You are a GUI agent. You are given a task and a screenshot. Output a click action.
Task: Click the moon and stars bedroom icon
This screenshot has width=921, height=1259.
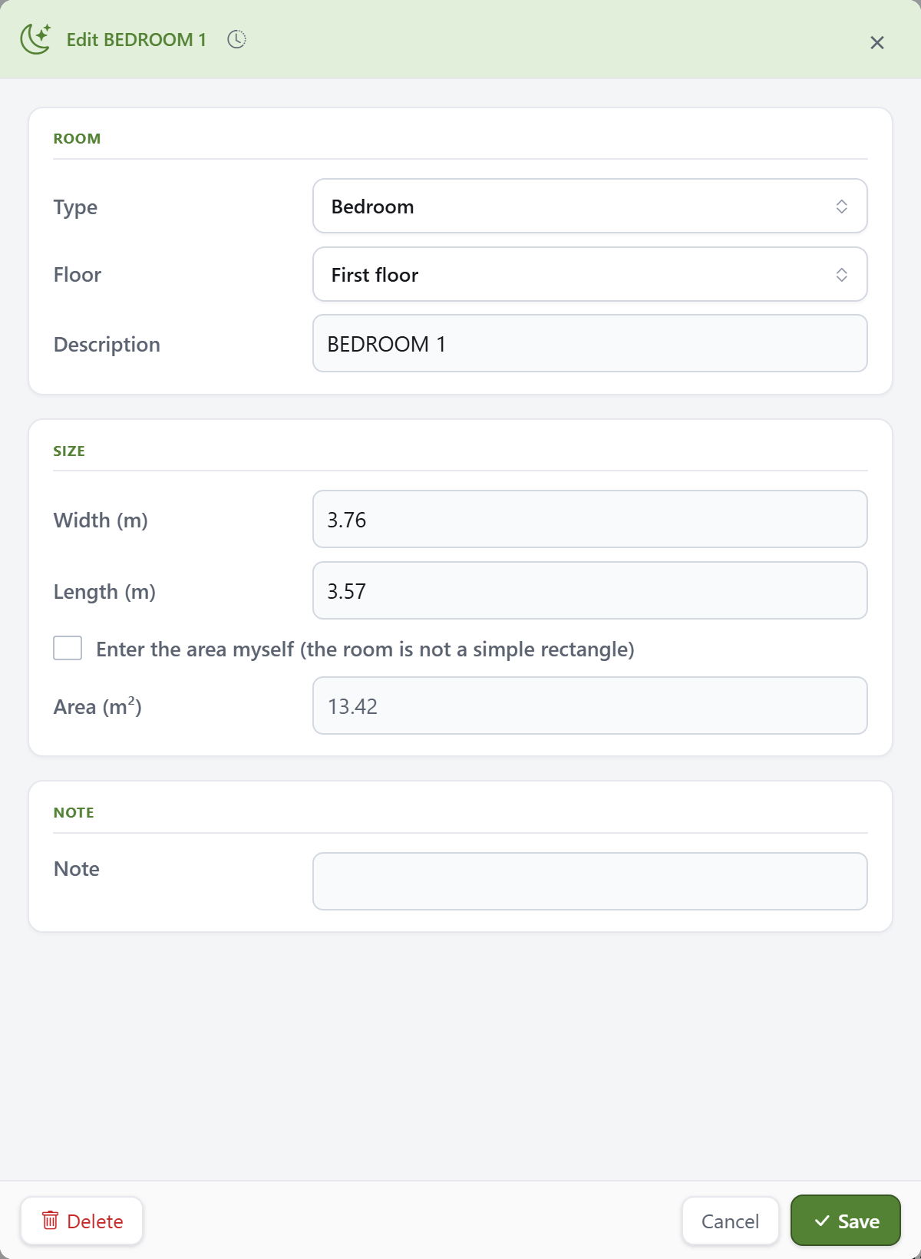35,39
